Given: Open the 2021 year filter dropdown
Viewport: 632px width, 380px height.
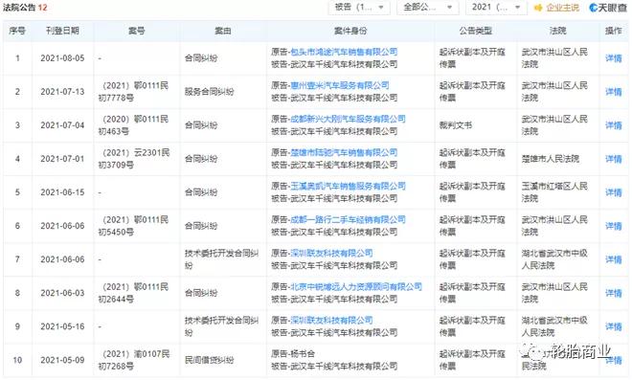Looking at the screenshot, I should (496, 8).
